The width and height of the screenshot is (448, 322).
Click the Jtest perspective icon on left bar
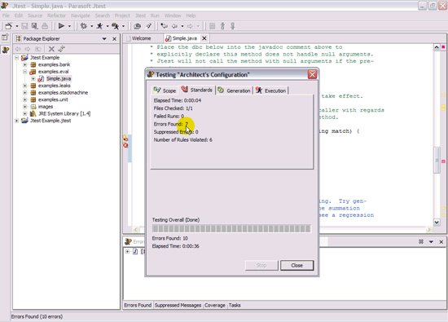click(x=5, y=50)
